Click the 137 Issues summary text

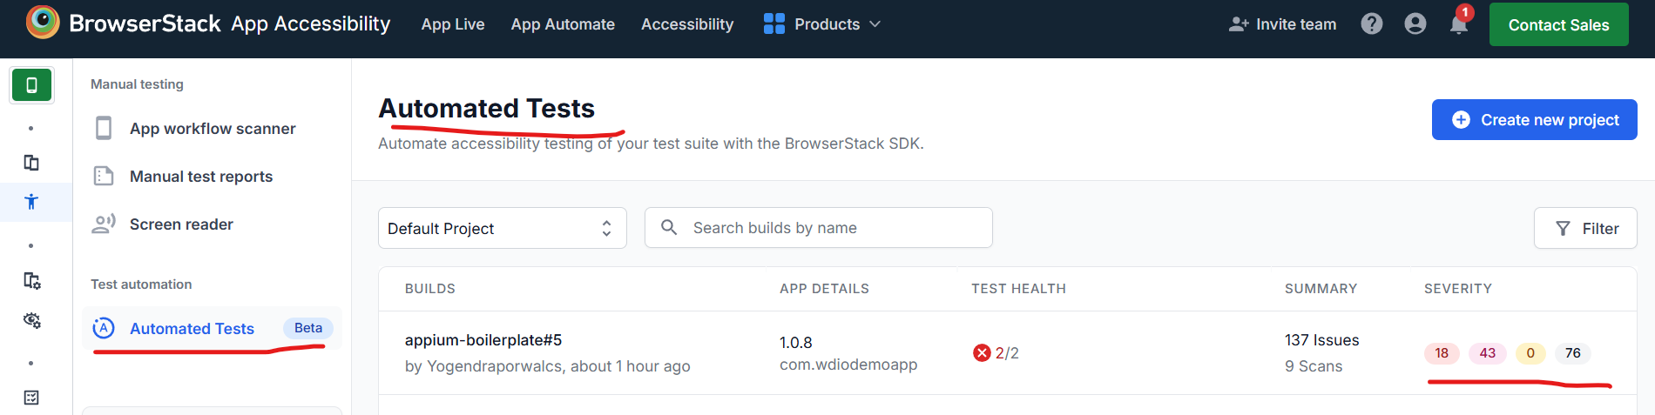[x=1321, y=340]
